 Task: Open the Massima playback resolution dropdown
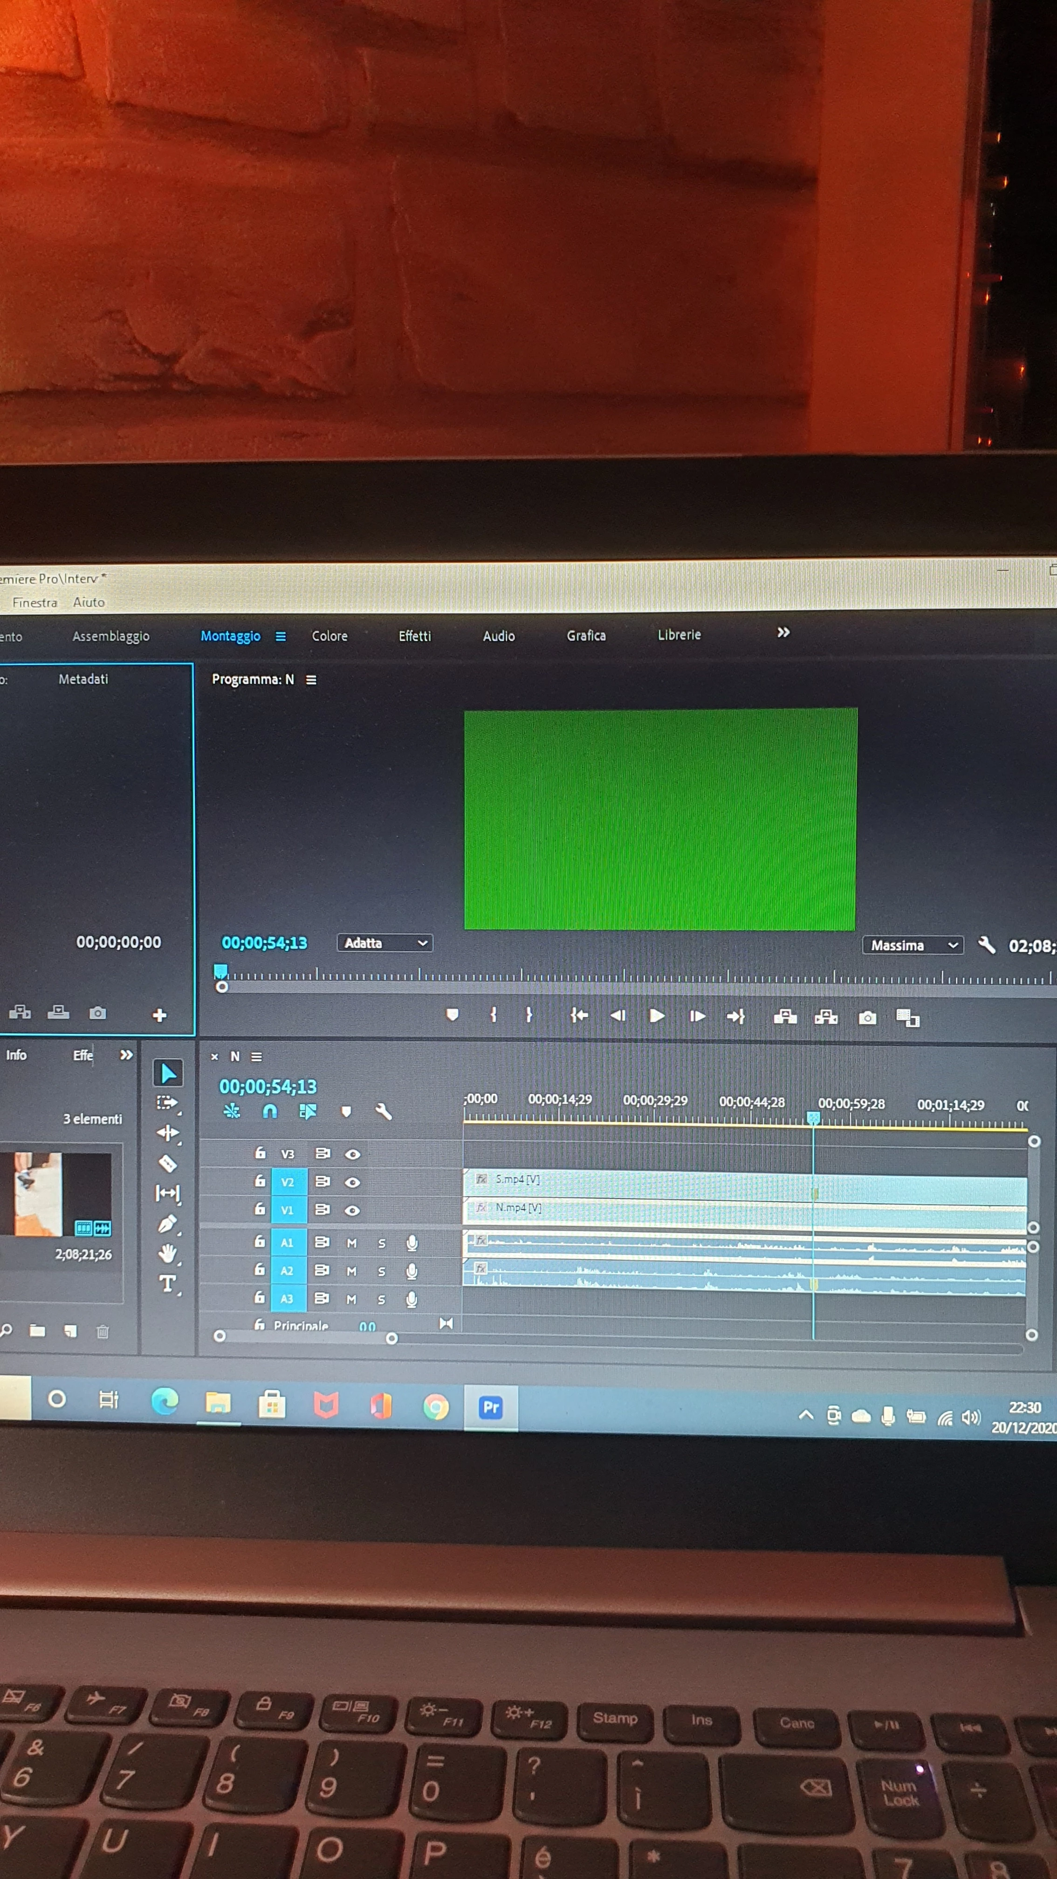pyautogui.click(x=913, y=946)
